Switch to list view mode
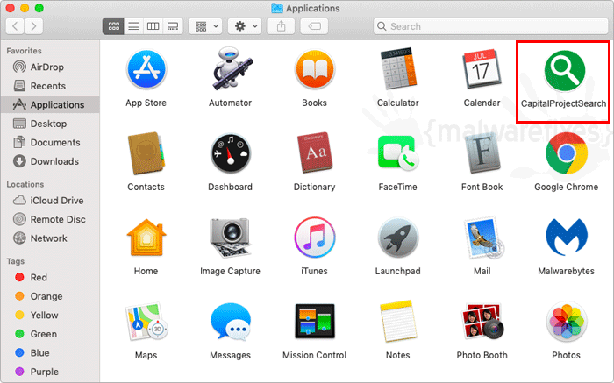614x383 pixels. pos(133,26)
